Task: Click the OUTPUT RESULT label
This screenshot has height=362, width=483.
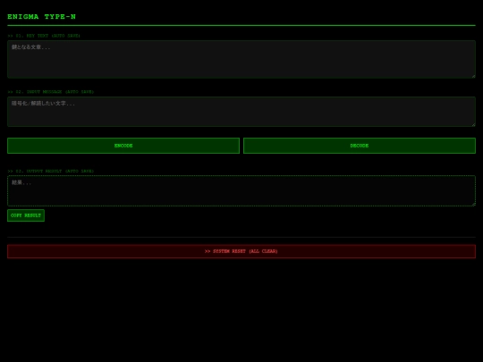Action: 50,171
